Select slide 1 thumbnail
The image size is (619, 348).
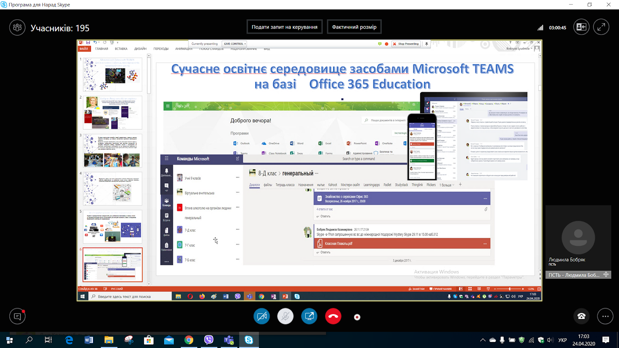pyautogui.click(x=113, y=74)
